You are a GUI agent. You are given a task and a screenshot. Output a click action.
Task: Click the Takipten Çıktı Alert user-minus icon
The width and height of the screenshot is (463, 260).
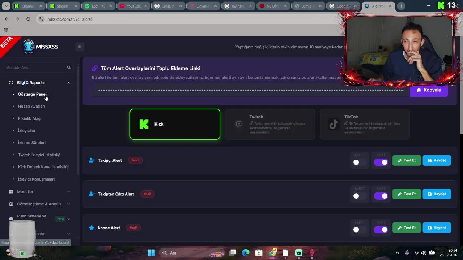tap(92, 194)
